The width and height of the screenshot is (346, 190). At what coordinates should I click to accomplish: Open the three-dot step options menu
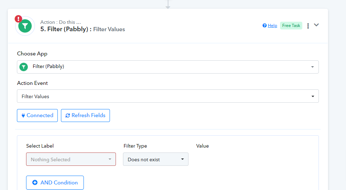pyautogui.click(x=308, y=26)
